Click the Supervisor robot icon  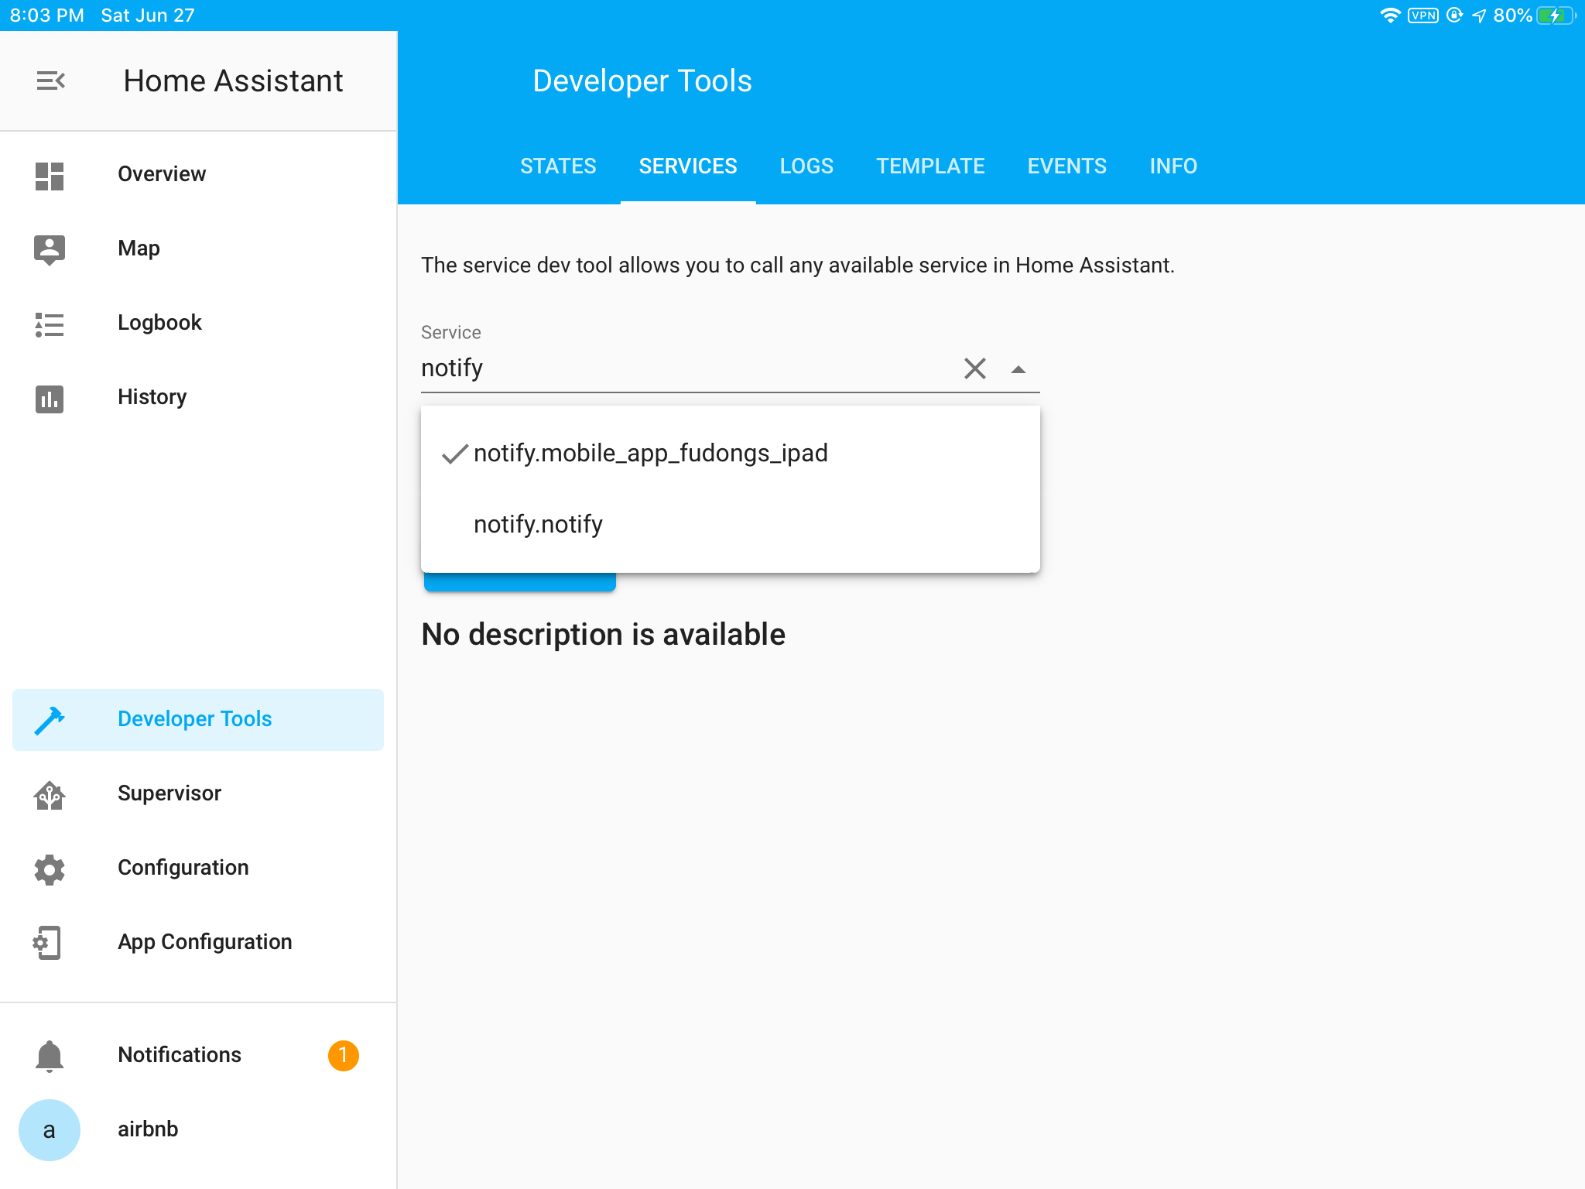pos(50,793)
